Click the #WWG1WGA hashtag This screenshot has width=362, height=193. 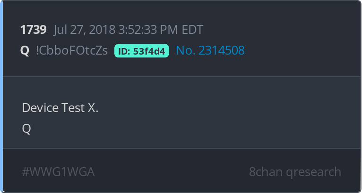pos(58,172)
